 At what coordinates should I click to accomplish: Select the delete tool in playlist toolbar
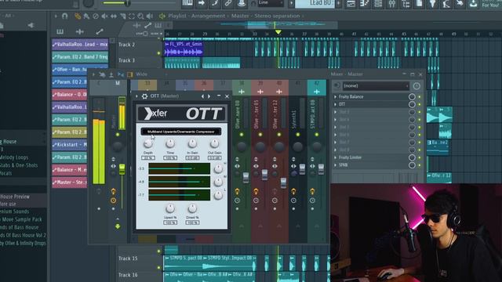96,16
